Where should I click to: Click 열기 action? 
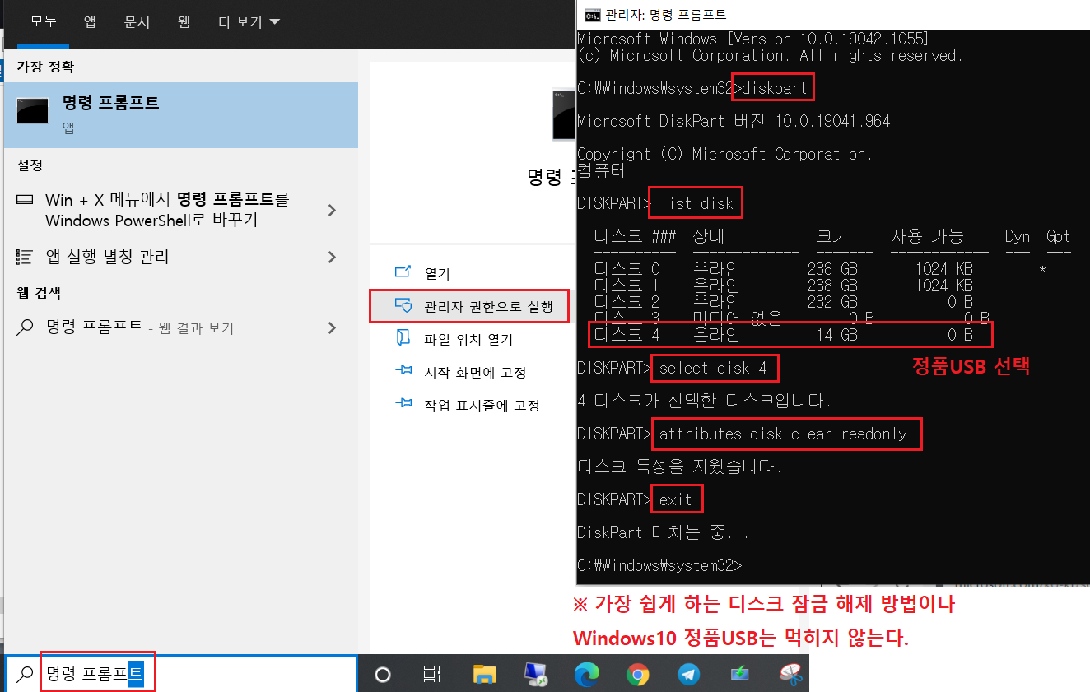pyautogui.click(x=437, y=273)
